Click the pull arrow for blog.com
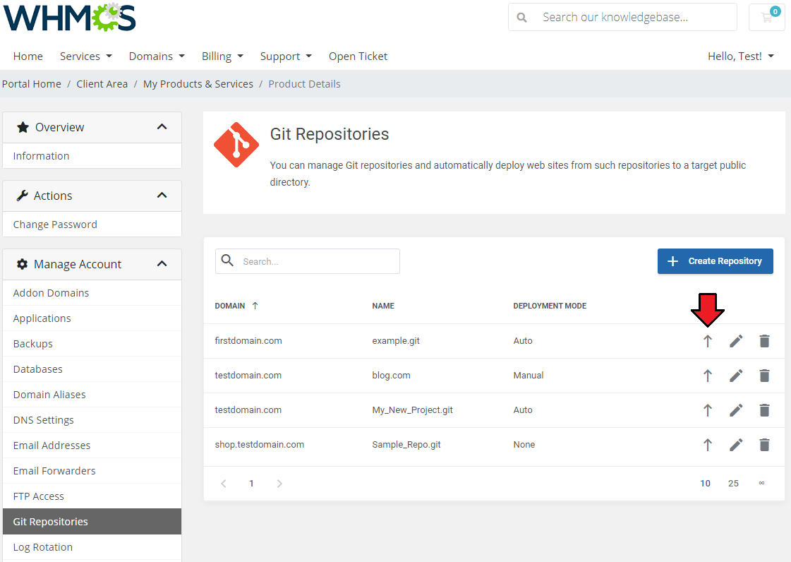Viewport: 791px width, 562px height. (708, 376)
